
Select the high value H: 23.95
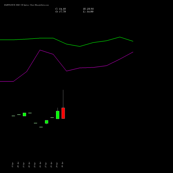(x=88, y=9)
